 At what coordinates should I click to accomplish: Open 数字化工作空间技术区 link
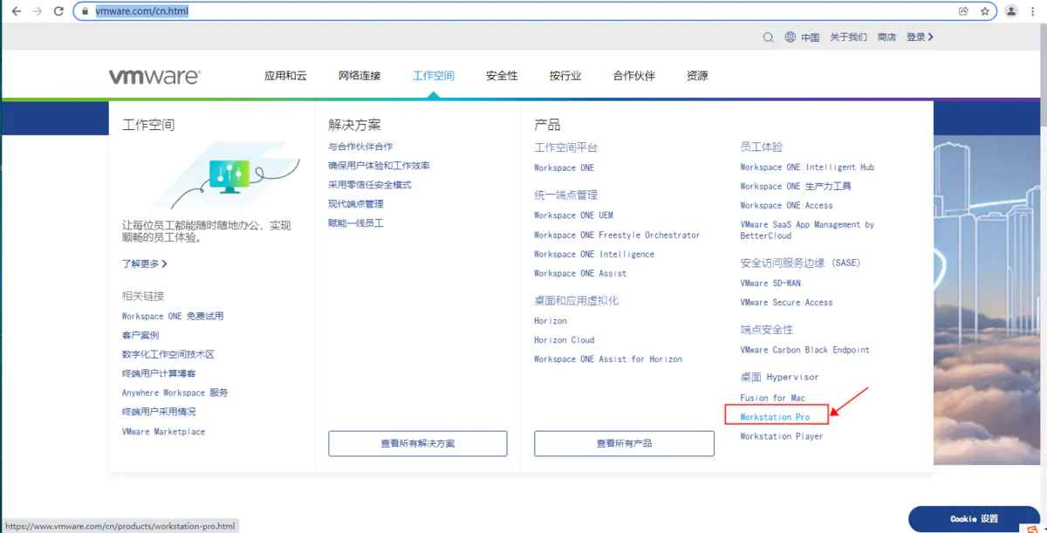tap(168, 354)
